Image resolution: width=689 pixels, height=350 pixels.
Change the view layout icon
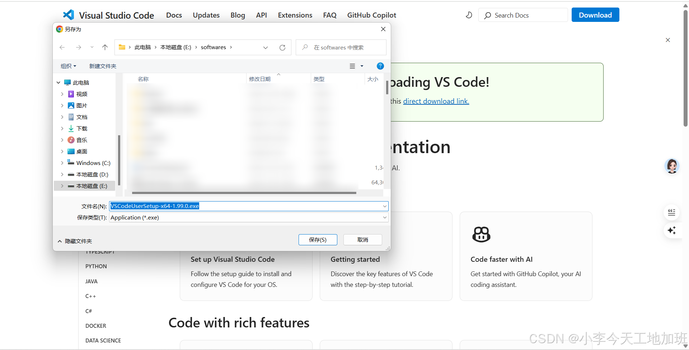[x=352, y=66]
